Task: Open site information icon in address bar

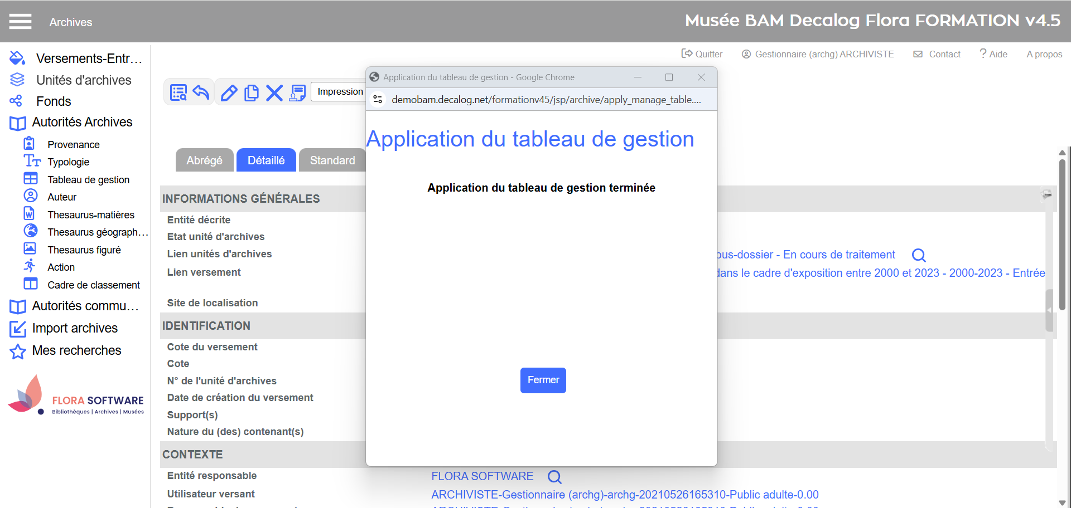Action: click(x=378, y=99)
